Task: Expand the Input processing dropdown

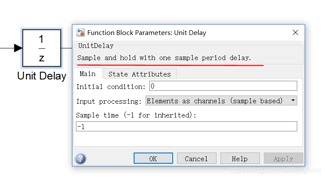Action: 221,101
